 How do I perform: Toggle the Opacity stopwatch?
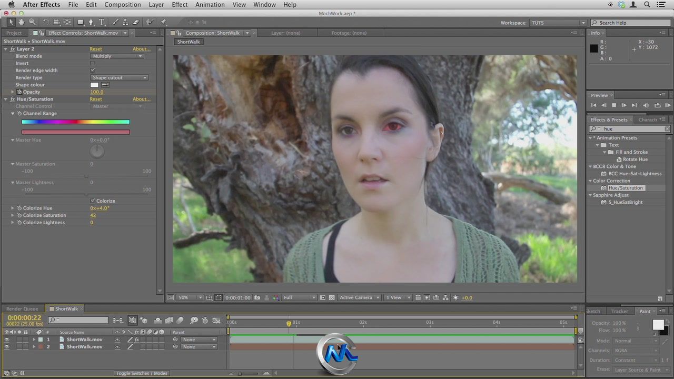click(19, 92)
